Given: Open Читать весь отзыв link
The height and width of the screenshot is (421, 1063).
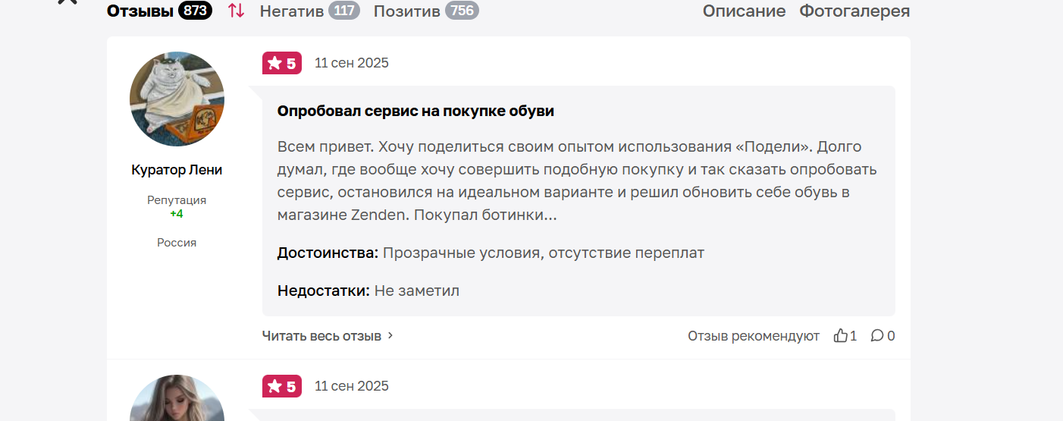Looking at the screenshot, I should [x=321, y=335].
